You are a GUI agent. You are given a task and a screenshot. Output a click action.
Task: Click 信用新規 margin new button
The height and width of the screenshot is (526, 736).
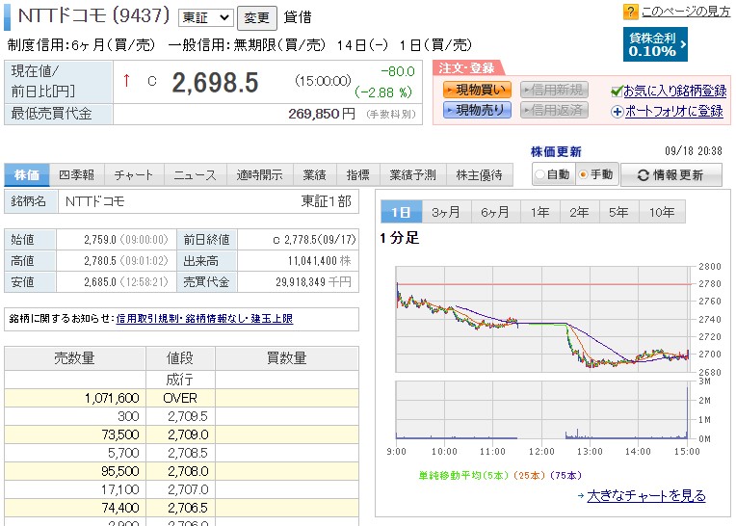tap(554, 90)
